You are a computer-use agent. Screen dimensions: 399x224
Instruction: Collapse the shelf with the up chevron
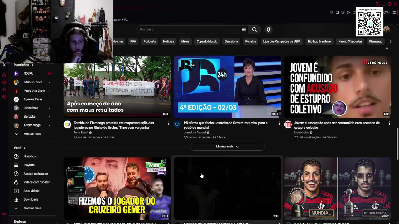coord(387,49)
